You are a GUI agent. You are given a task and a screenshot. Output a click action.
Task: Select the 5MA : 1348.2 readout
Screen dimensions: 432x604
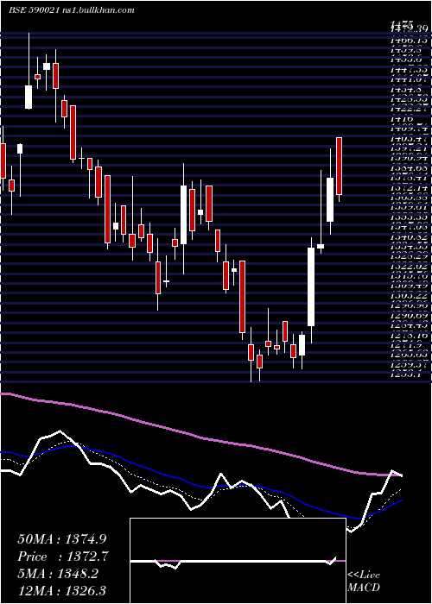[x=58, y=574]
